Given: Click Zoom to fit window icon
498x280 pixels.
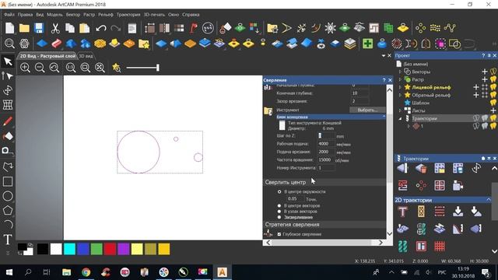Looking at the screenshot, I should point(100,68).
